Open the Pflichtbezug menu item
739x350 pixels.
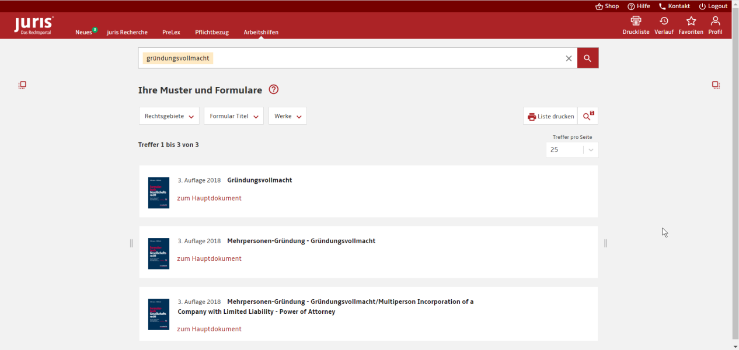pyautogui.click(x=212, y=32)
